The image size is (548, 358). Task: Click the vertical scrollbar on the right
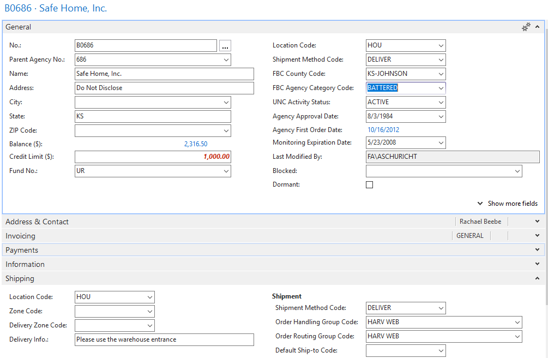click(x=546, y=164)
